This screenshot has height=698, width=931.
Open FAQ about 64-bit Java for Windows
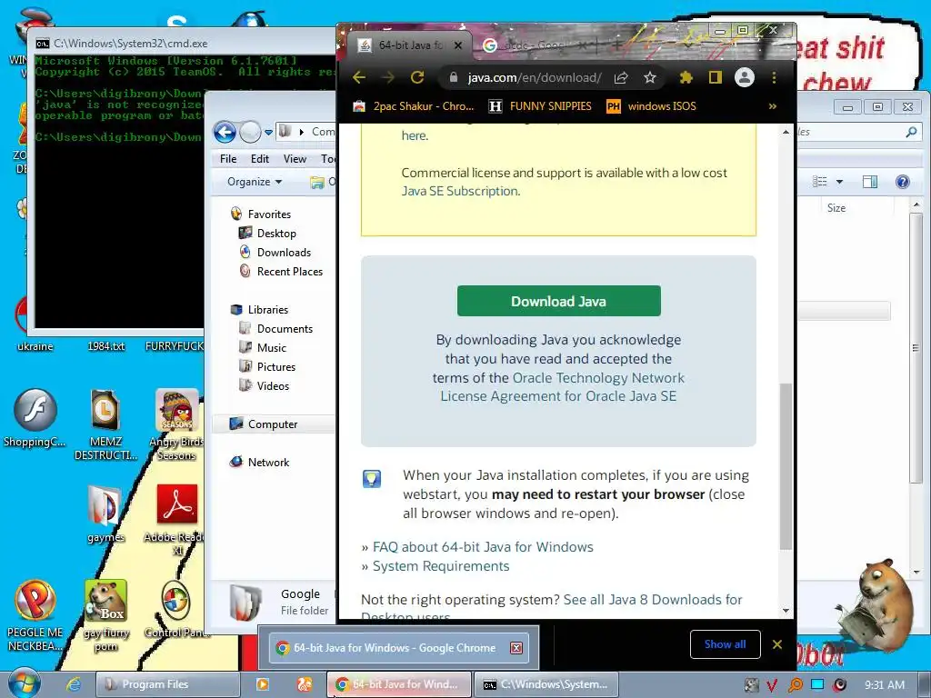[483, 546]
